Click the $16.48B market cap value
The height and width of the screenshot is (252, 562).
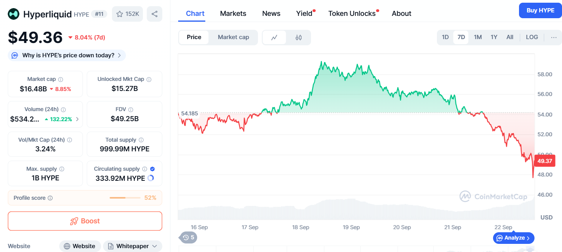[33, 89]
